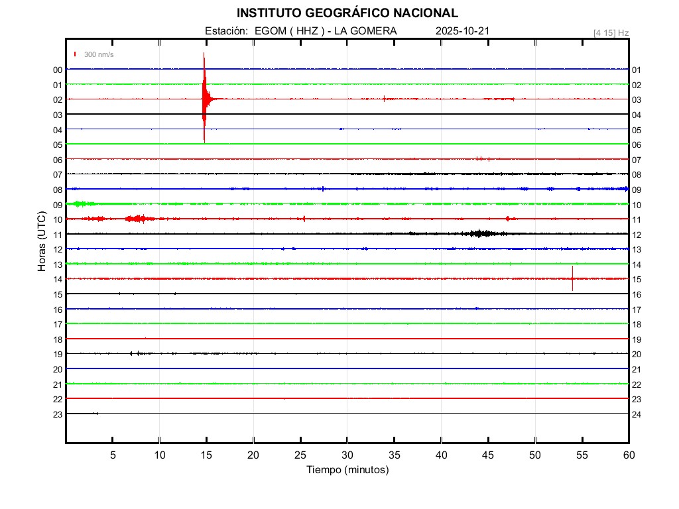Click the right-side hour label 24
Image resolution: width=679 pixels, height=509 pixels.
pos(637,414)
